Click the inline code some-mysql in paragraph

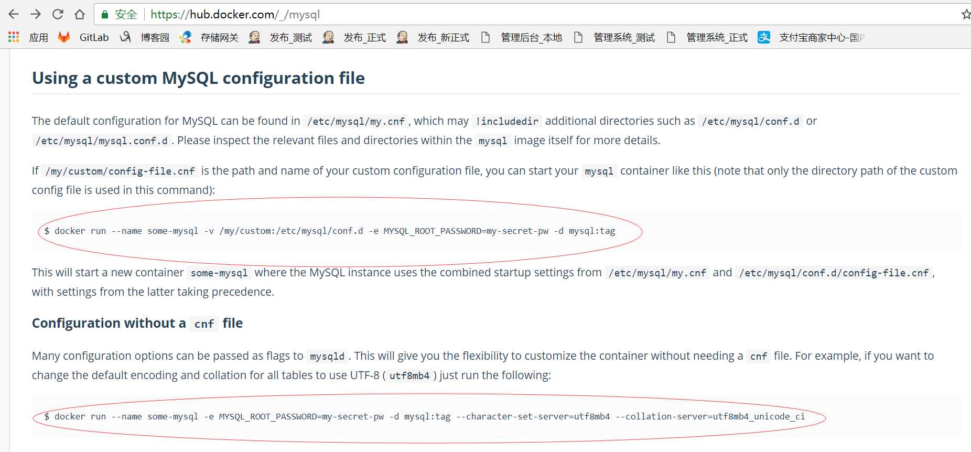pyautogui.click(x=219, y=273)
